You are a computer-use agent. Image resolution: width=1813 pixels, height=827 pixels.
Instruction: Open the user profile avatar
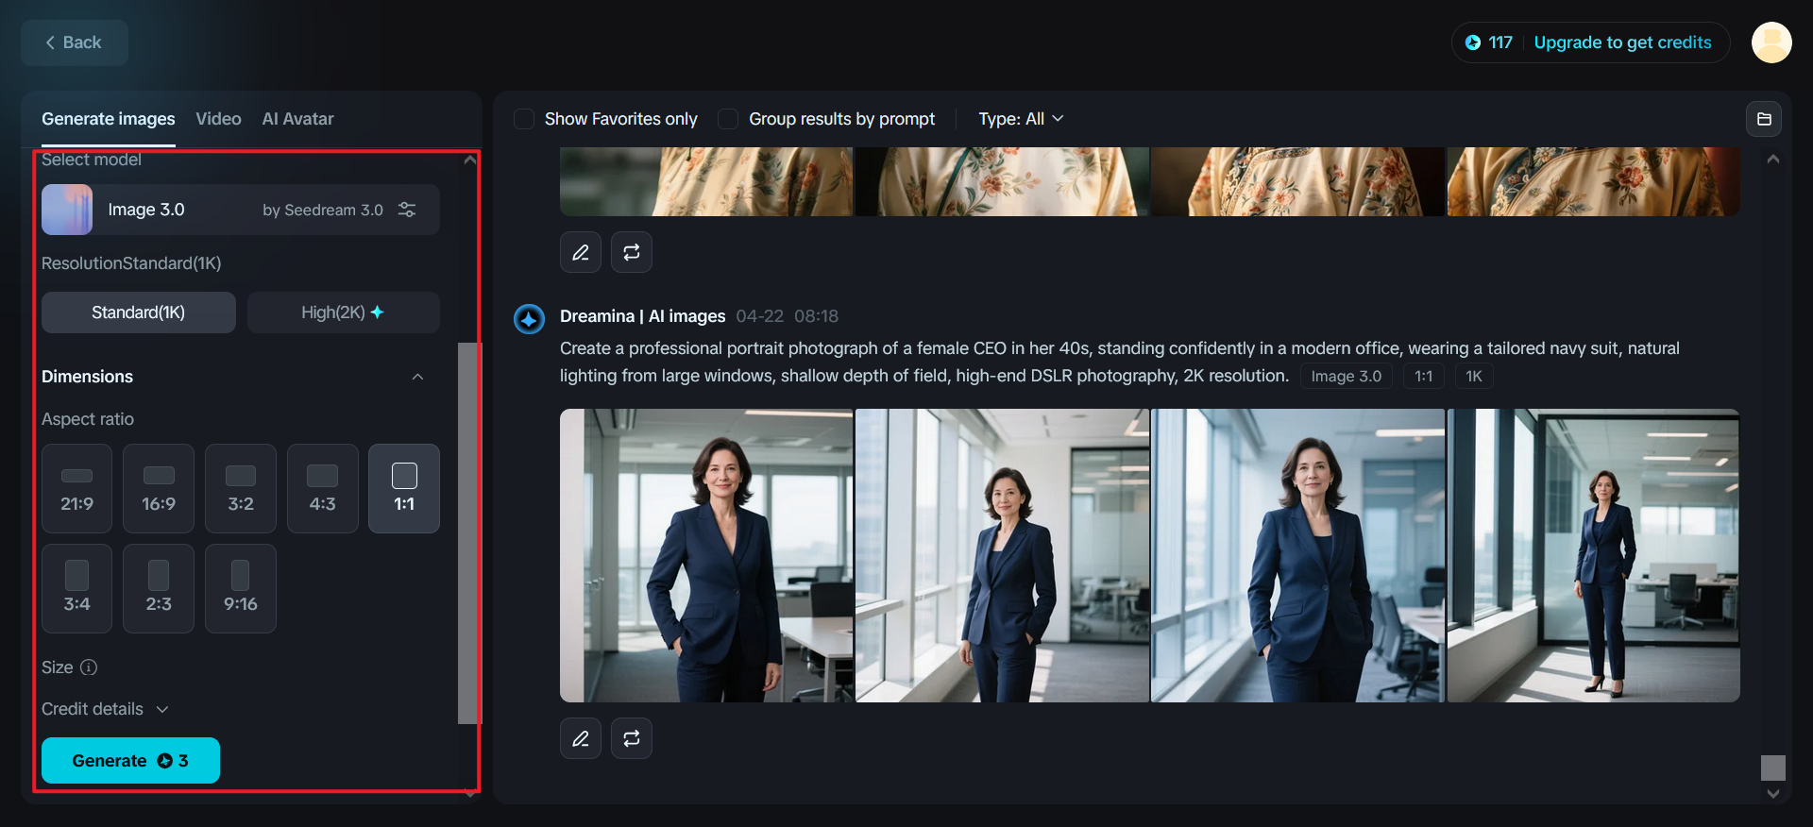point(1771,42)
